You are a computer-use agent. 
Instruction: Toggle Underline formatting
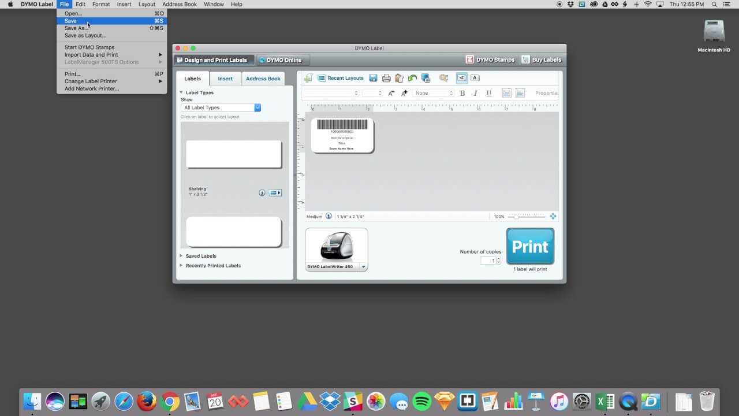click(x=488, y=93)
